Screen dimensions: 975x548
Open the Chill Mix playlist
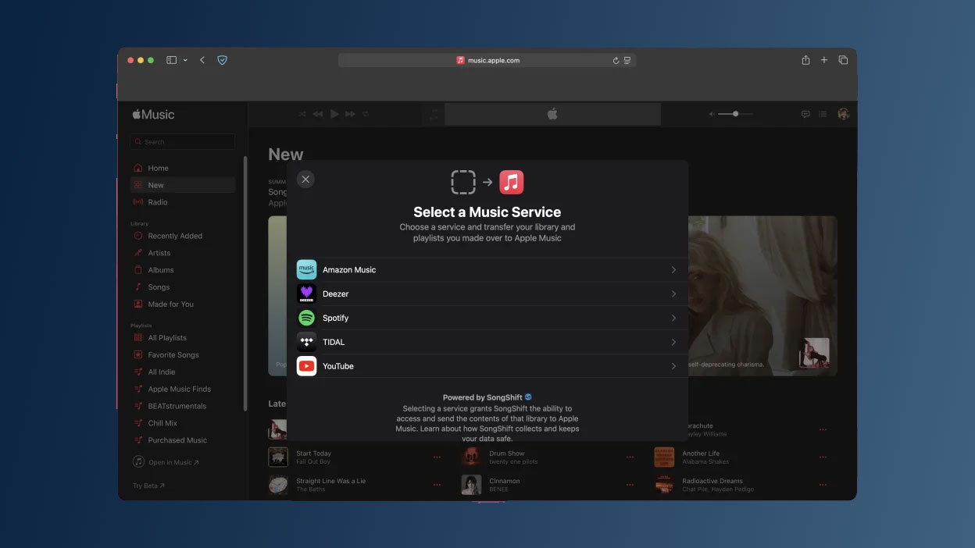point(182,423)
